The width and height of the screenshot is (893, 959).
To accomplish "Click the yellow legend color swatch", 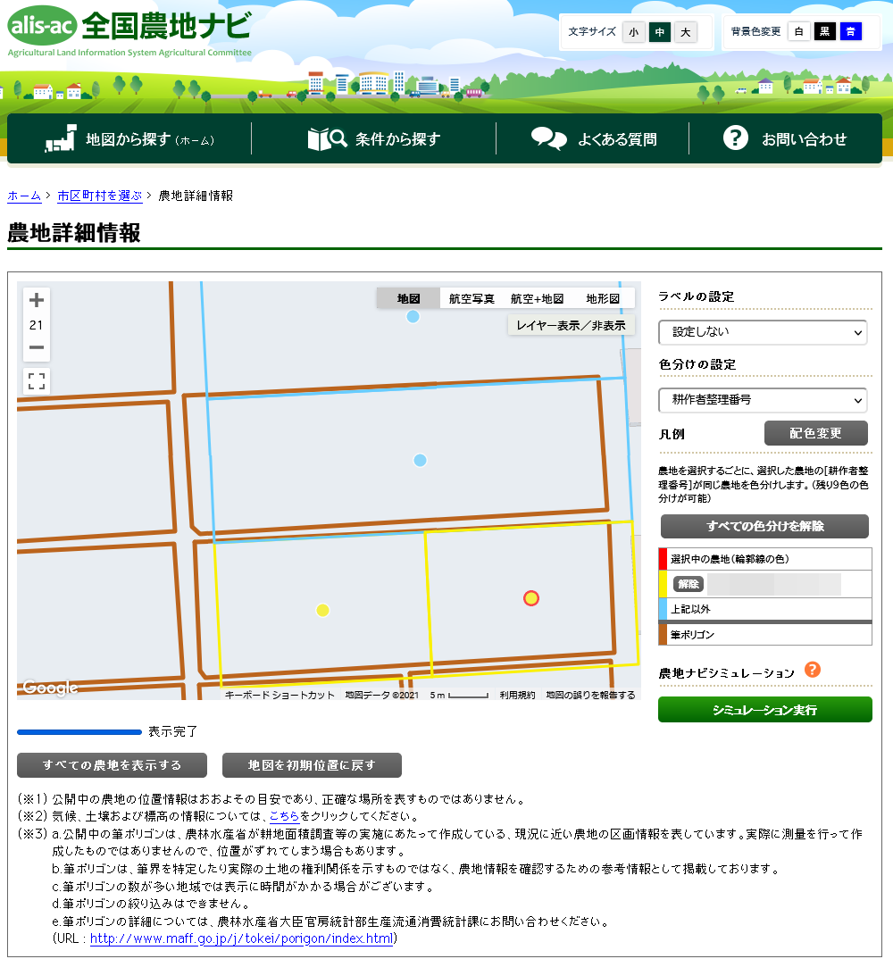I will click(x=663, y=584).
